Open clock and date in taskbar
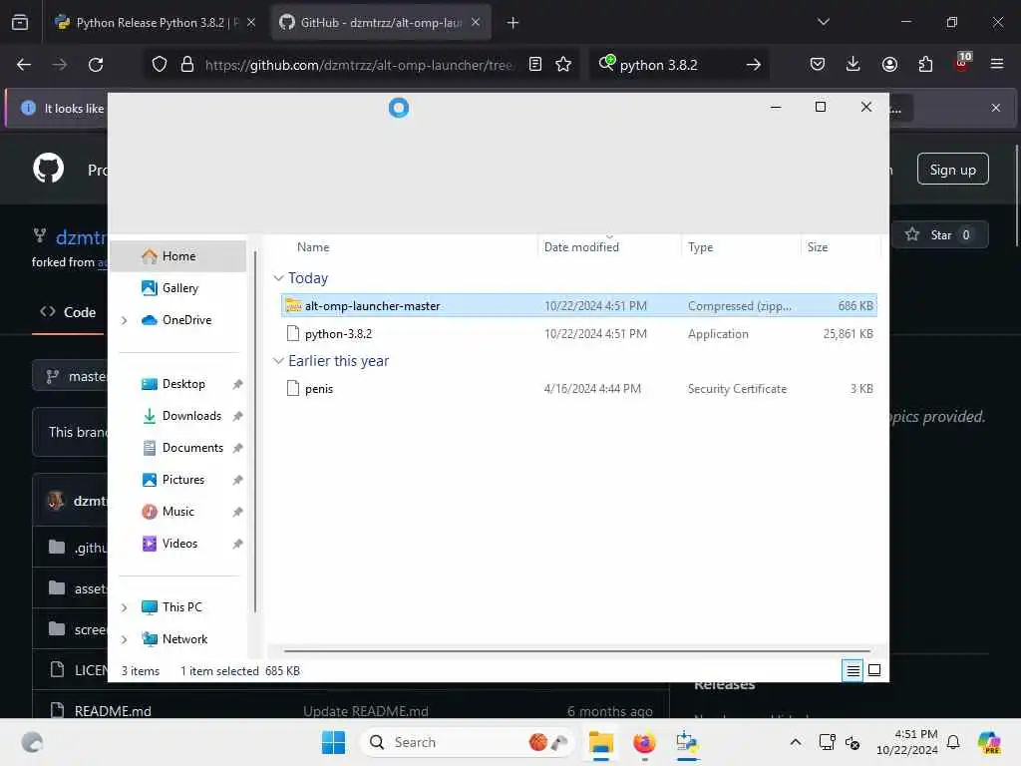The image size is (1021, 766). pyautogui.click(x=907, y=742)
